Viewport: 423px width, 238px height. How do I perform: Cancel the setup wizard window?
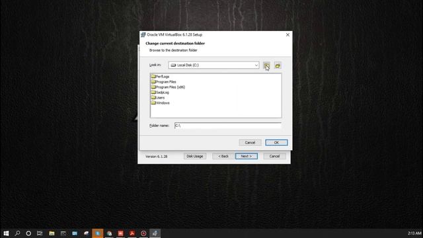(x=274, y=156)
